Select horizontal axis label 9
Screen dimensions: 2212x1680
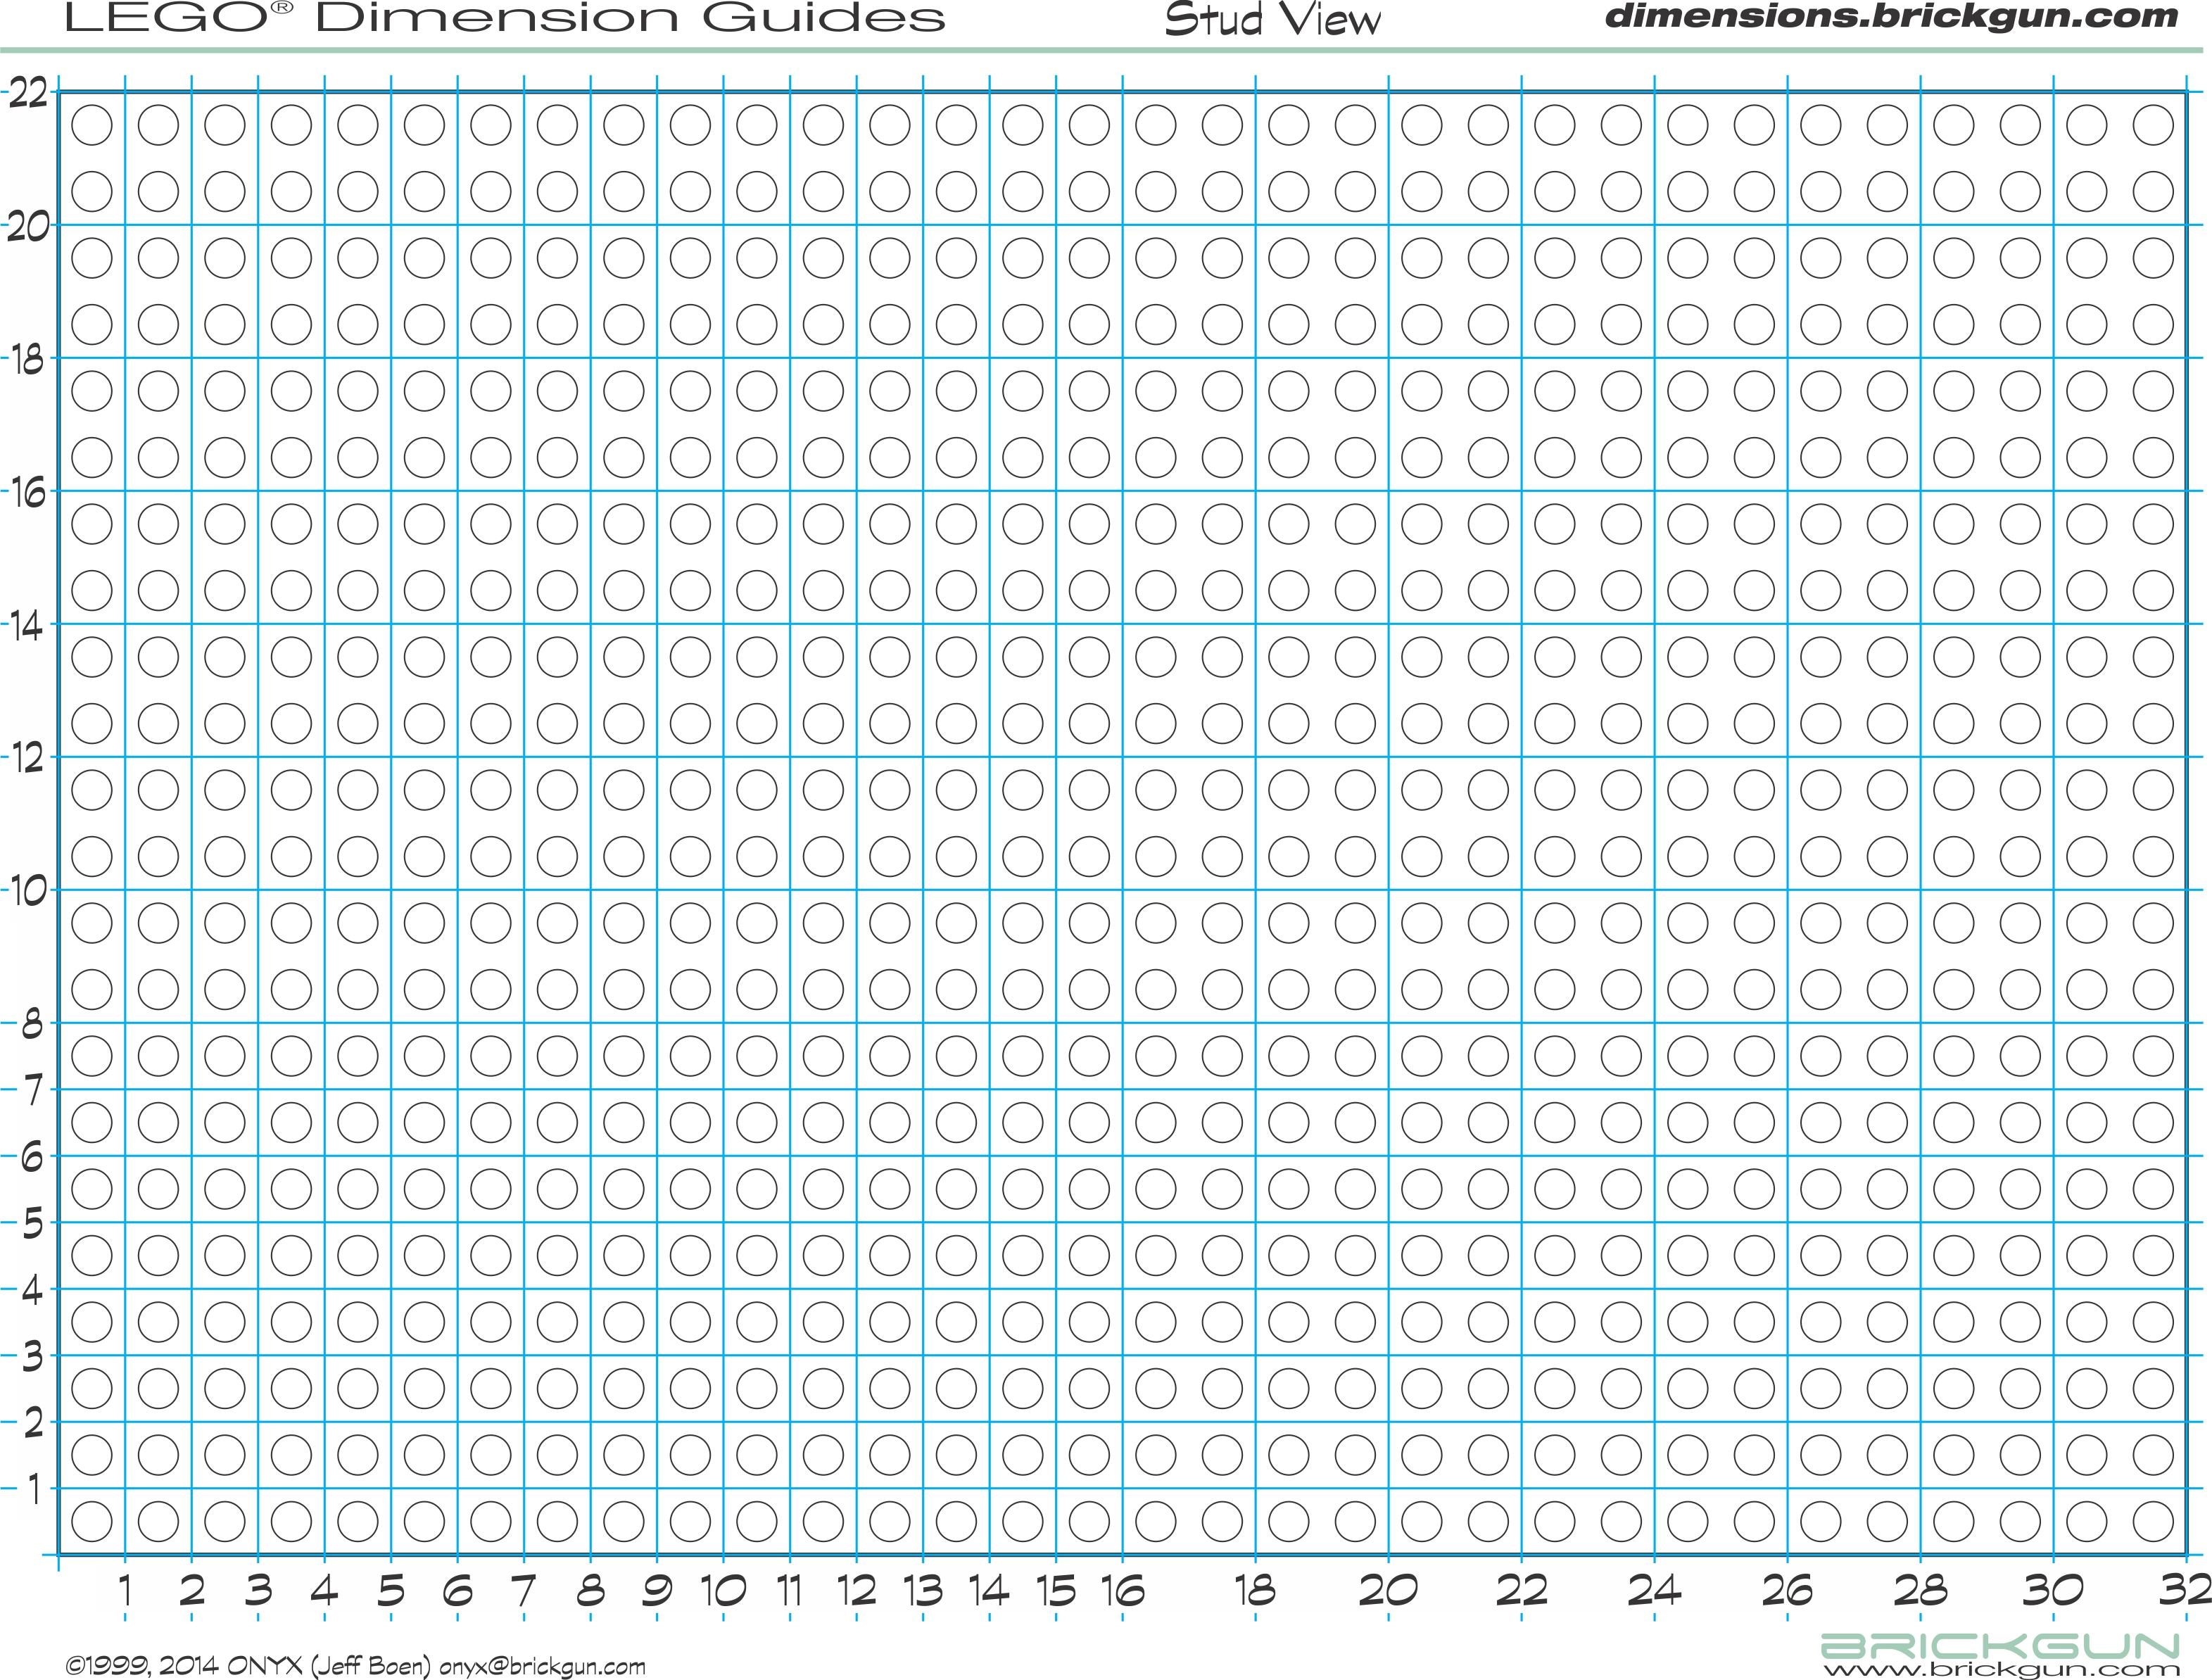point(657,1590)
